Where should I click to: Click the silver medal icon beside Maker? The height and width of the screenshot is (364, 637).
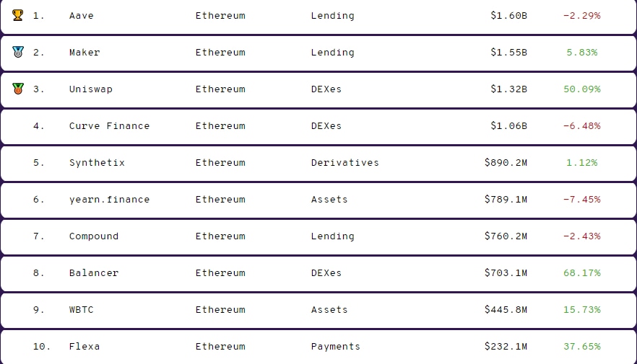click(18, 52)
